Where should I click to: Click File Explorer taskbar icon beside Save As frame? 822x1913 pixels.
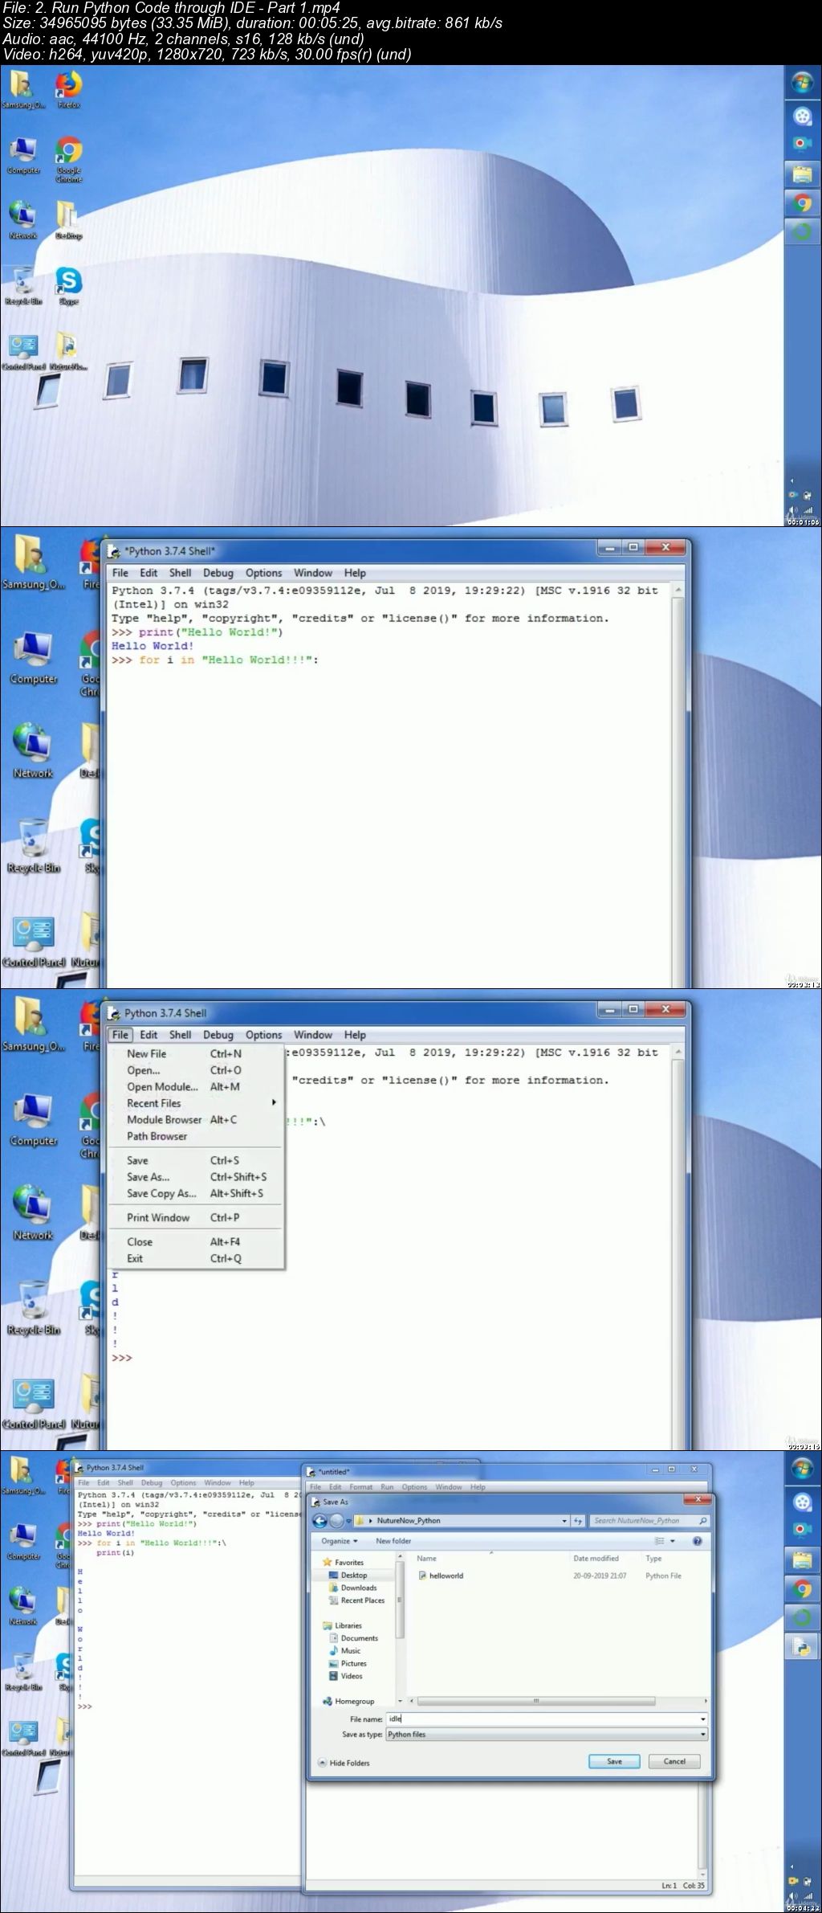(x=802, y=1560)
